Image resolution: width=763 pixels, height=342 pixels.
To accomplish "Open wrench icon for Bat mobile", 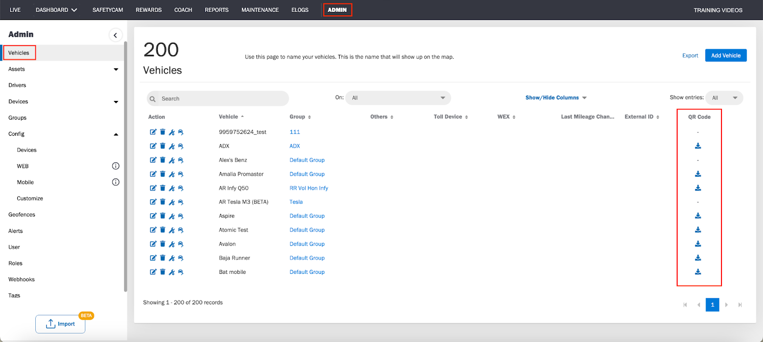I will click(172, 272).
